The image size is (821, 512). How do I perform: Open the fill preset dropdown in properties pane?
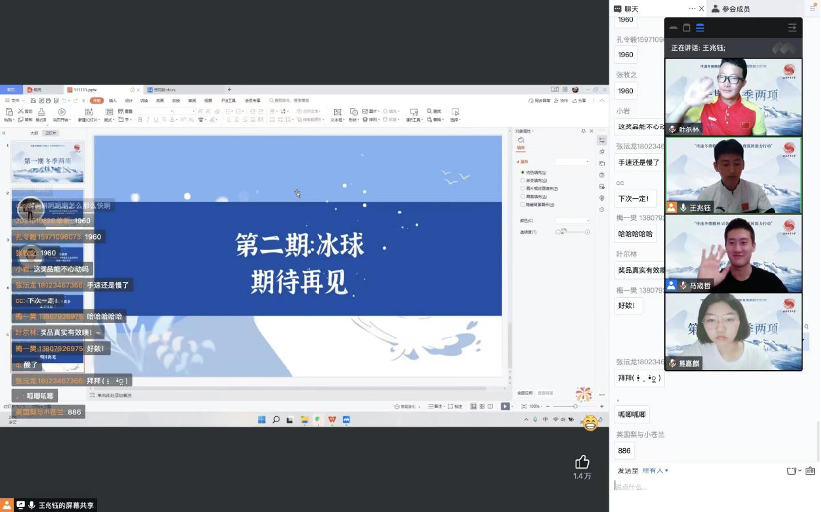click(x=572, y=161)
